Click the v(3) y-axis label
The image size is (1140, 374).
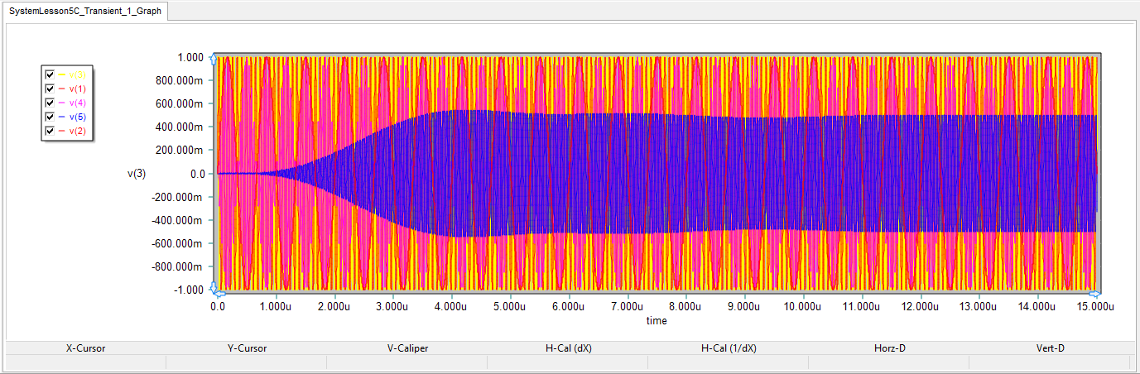coord(137,174)
